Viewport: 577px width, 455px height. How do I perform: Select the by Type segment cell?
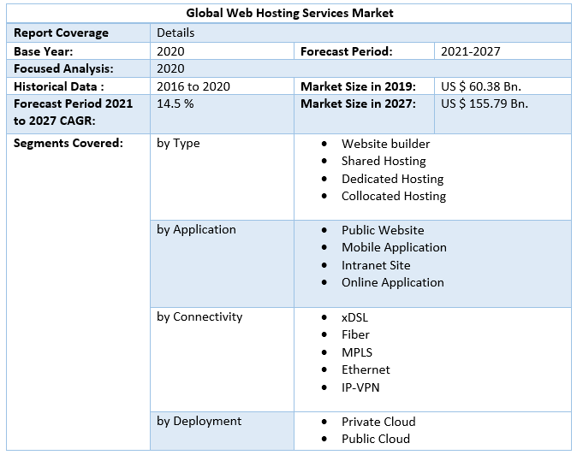click(x=178, y=143)
